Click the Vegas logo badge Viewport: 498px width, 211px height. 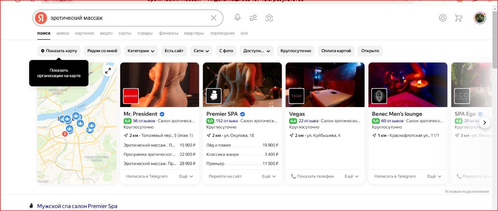pos(296,96)
